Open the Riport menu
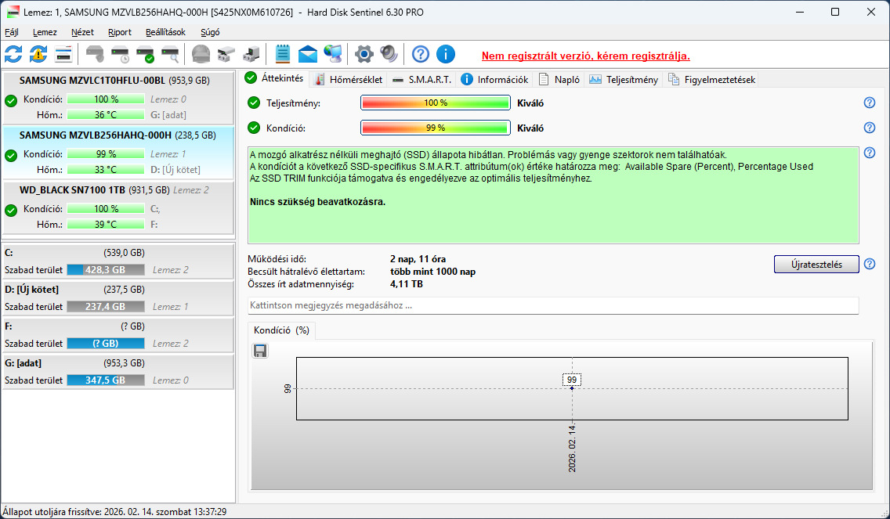The width and height of the screenshot is (890, 519). tap(120, 32)
